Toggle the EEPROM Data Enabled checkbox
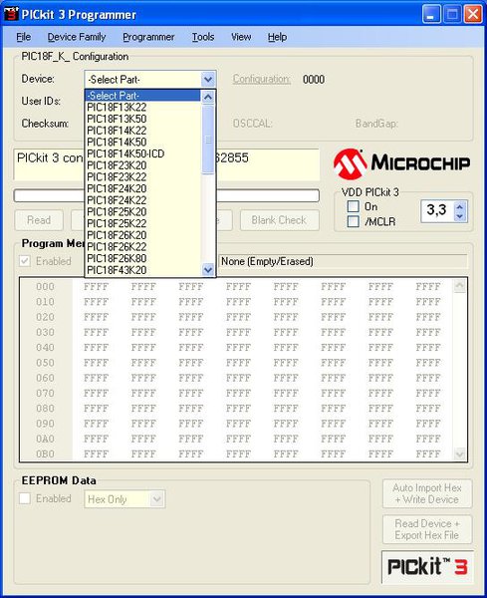The width and height of the screenshot is (487, 598). [25, 498]
